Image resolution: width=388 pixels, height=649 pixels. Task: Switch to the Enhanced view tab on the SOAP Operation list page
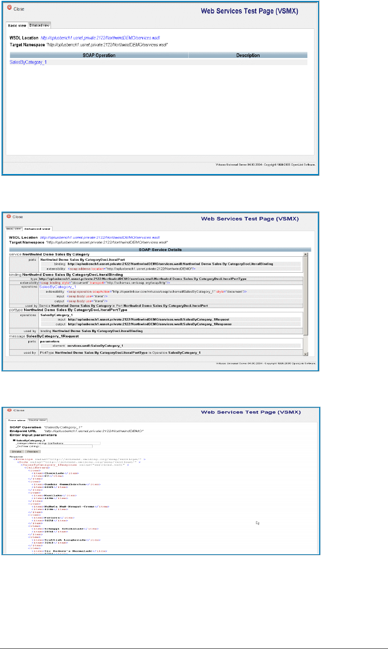39,25
